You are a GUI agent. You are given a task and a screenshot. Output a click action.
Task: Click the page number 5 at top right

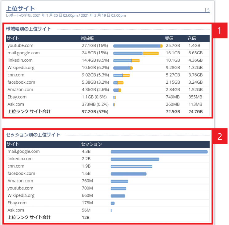[208, 10]
